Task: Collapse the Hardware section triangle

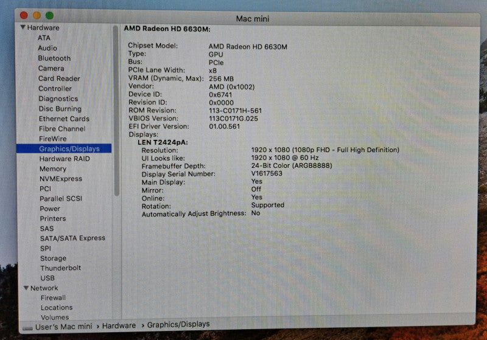Action: (23, 27)
